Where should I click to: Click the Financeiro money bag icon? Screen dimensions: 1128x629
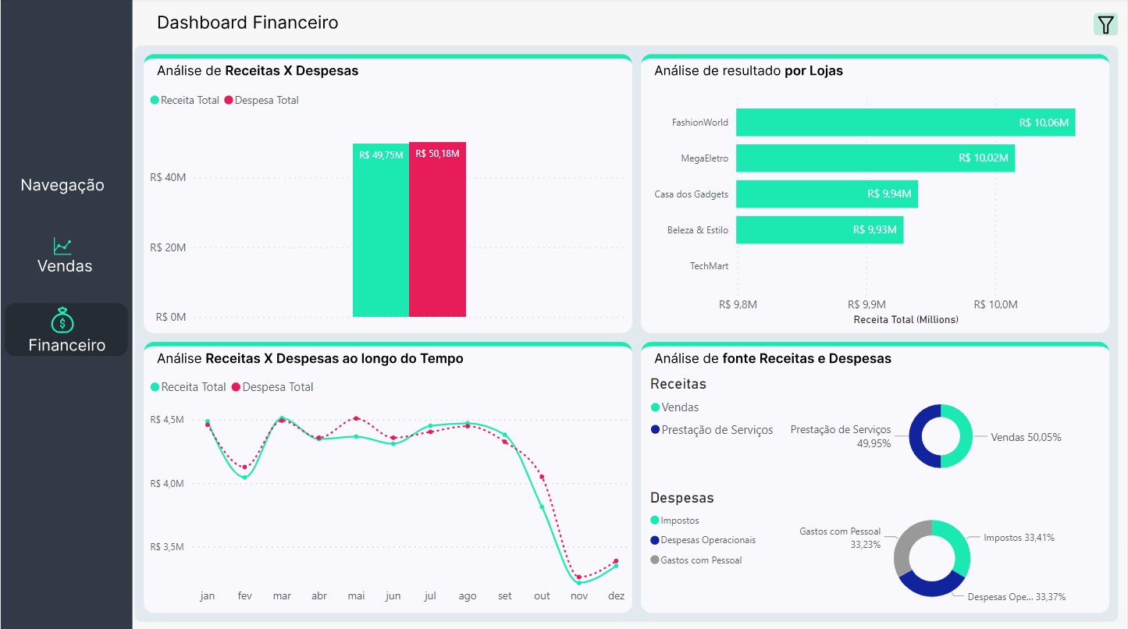pos(62,320)
